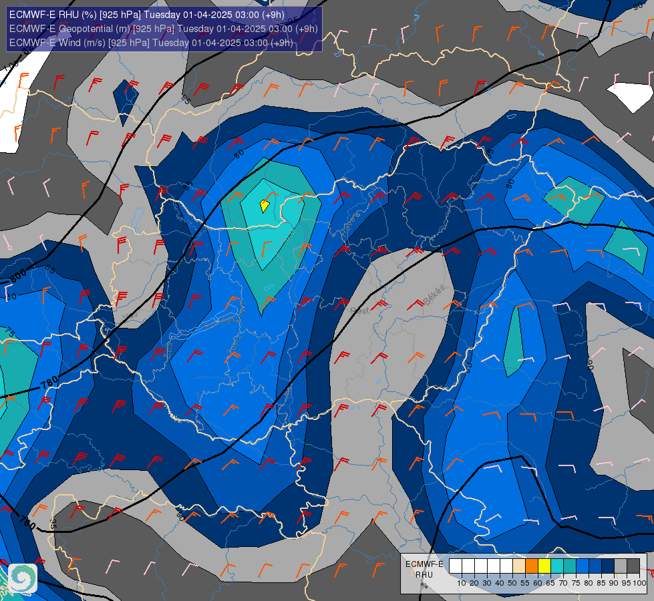This screenshot has width=654, height=601.
Task: Click the 800 geopotential contour label
Action: point(18,276)
